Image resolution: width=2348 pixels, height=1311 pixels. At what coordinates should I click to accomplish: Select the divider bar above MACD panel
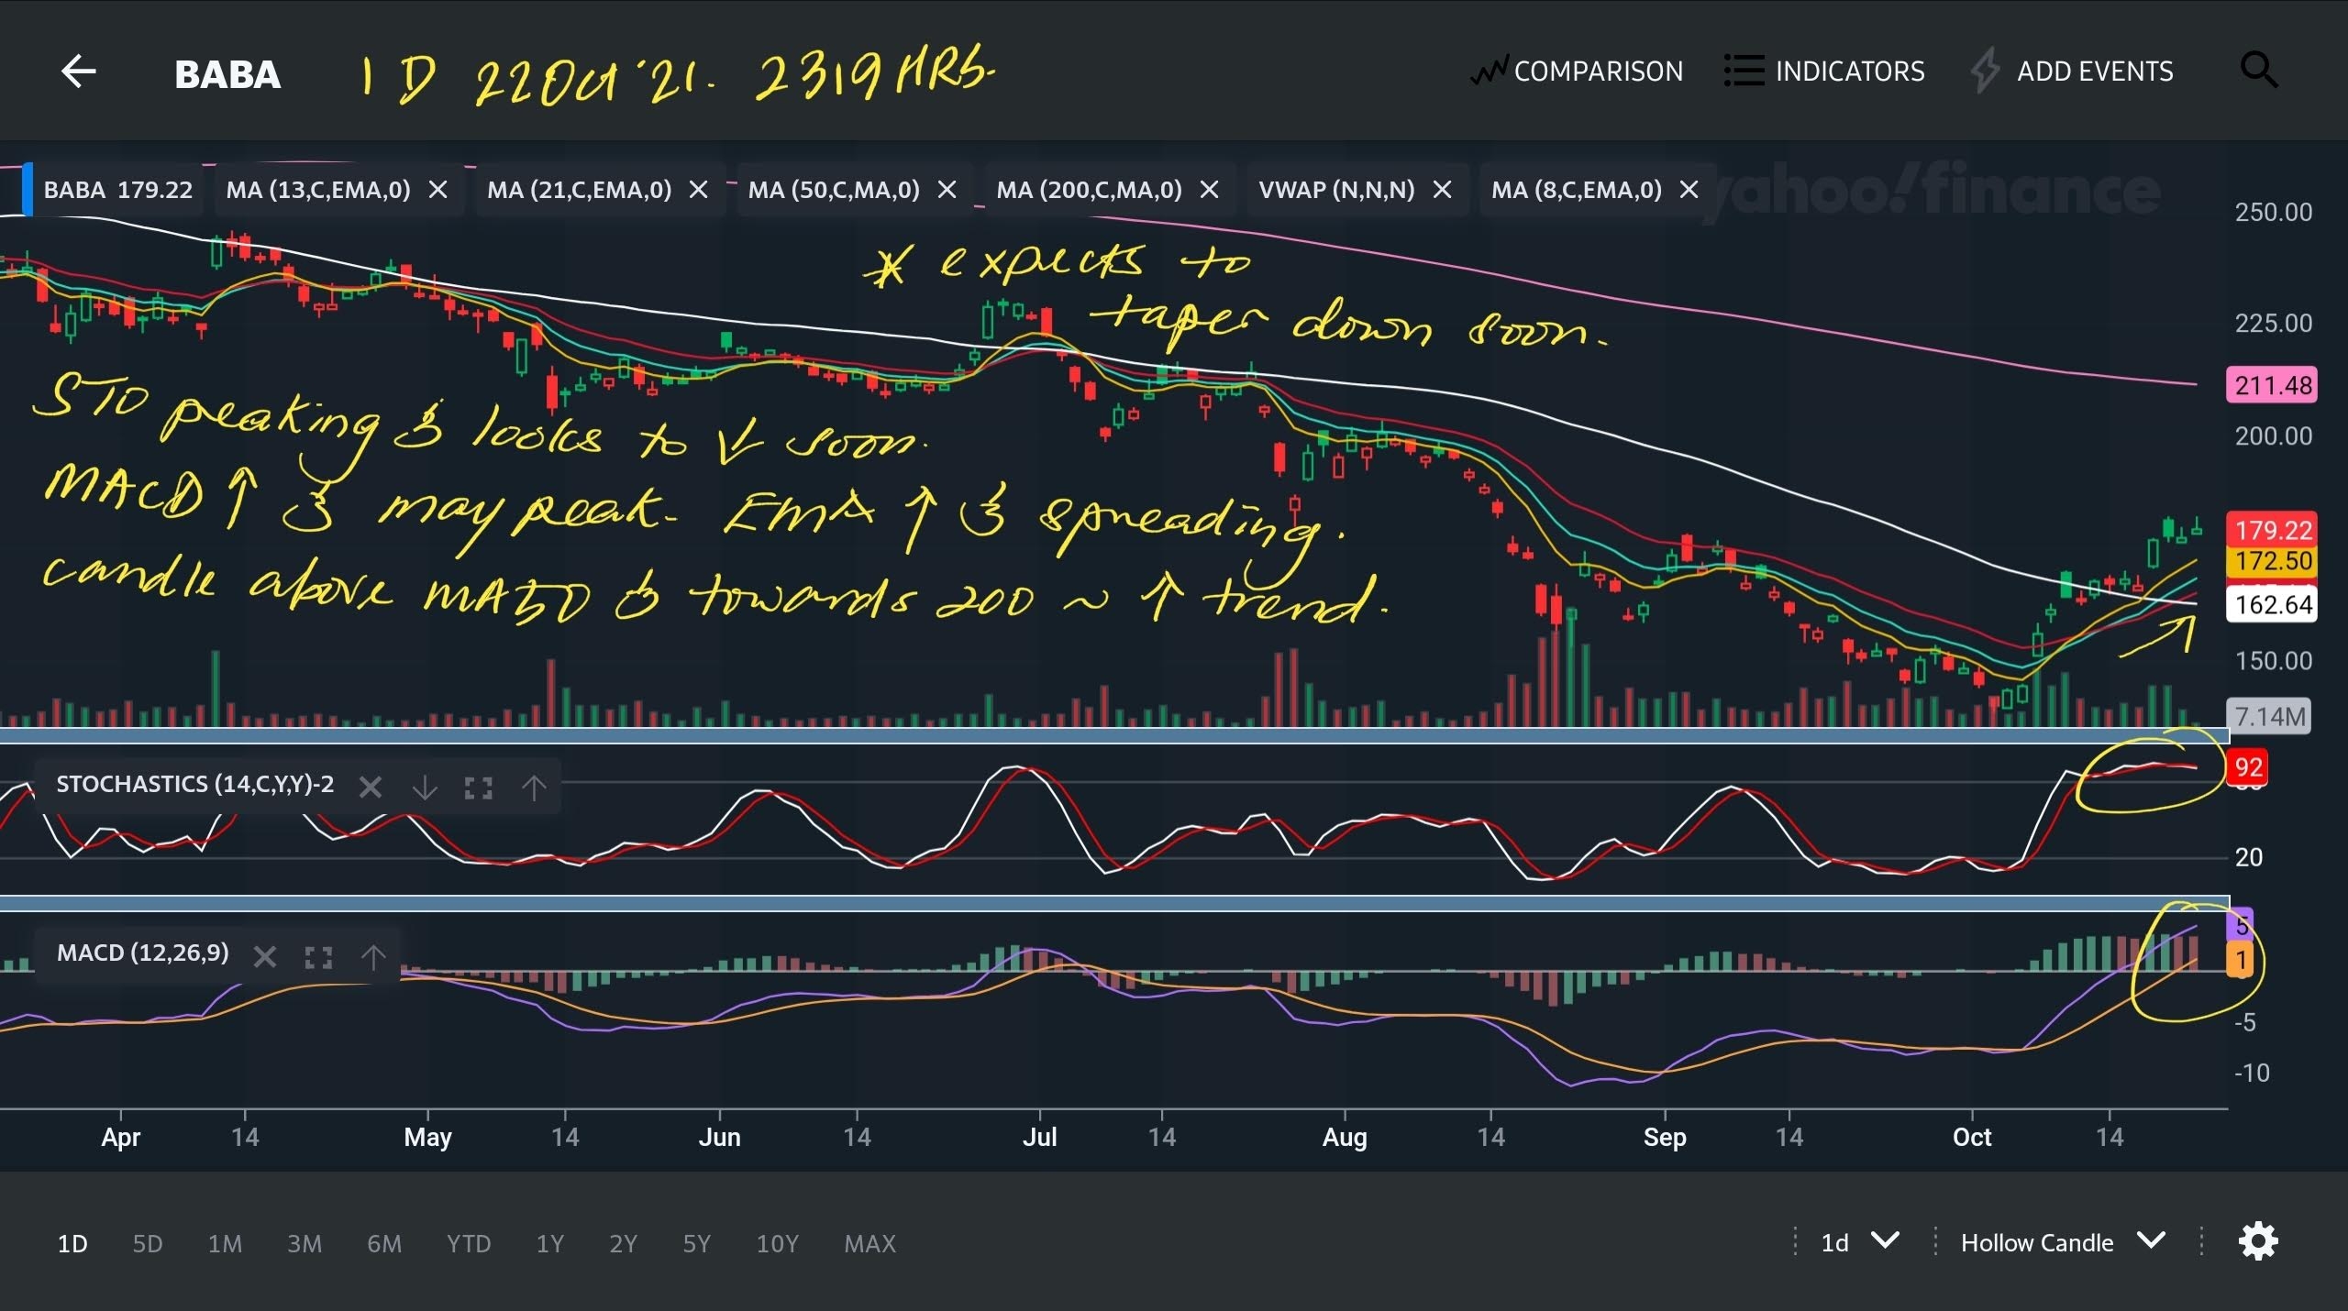[x=1114, y=904]
